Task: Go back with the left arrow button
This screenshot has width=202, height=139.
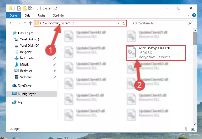Action: [11, 23]
